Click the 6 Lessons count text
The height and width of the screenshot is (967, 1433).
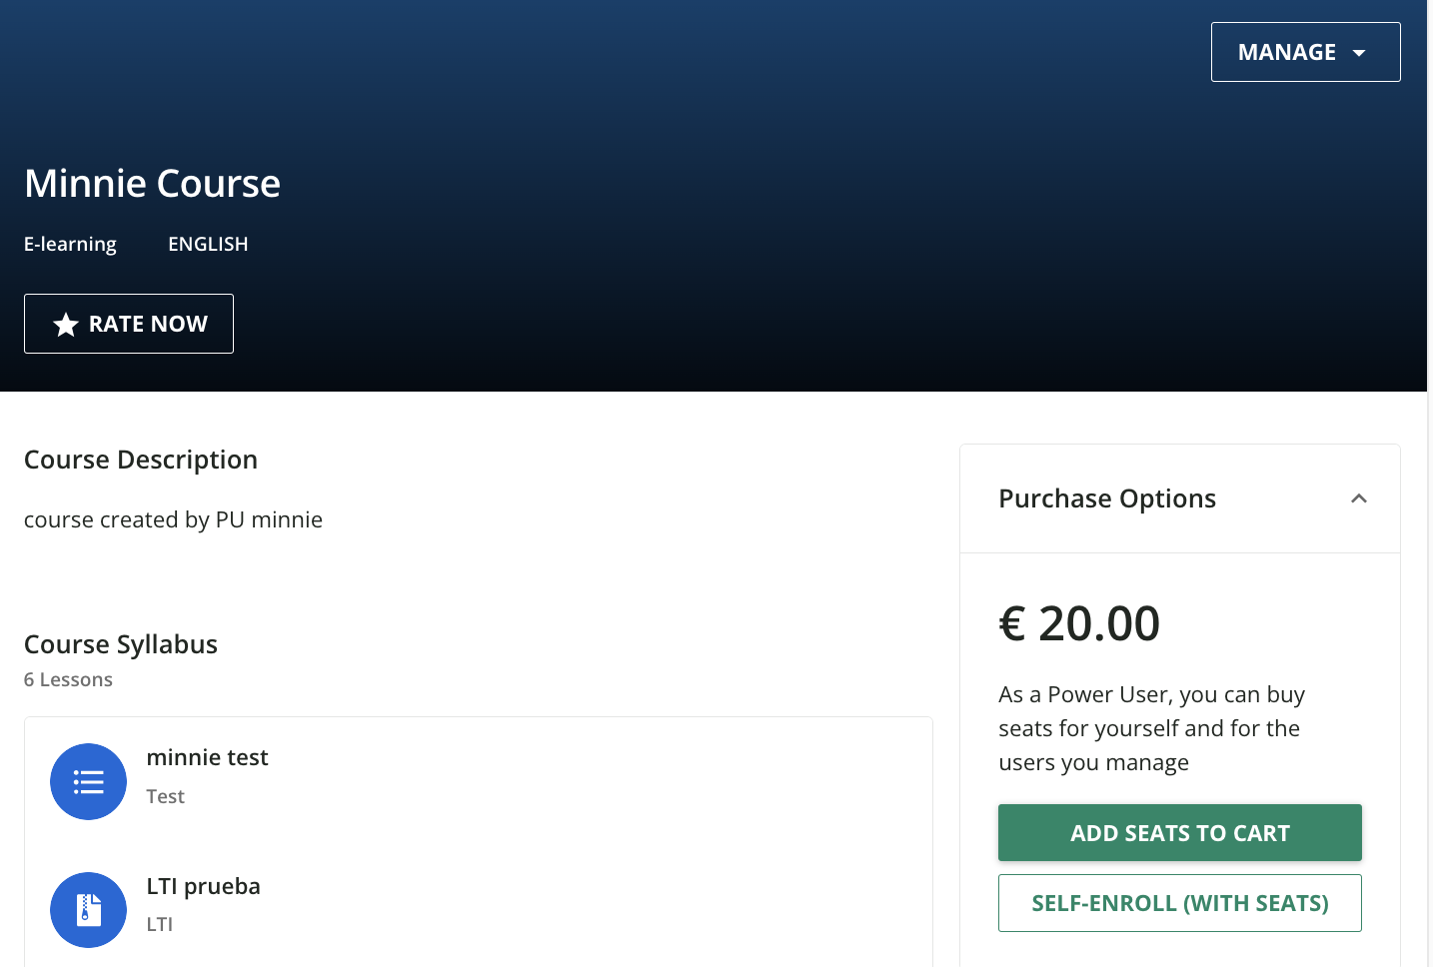(68, 679)
